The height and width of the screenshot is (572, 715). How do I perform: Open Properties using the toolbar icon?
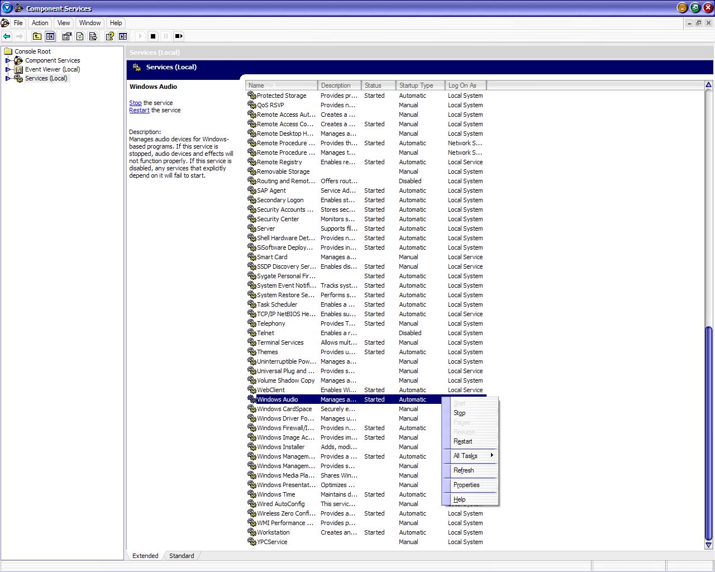[x=67, y=36]
